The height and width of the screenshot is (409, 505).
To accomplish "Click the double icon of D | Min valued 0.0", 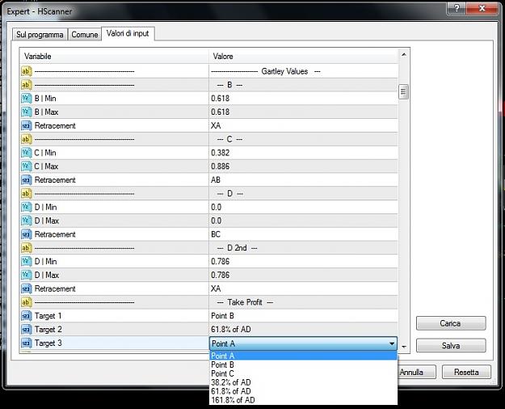I will tap(27, 207).
